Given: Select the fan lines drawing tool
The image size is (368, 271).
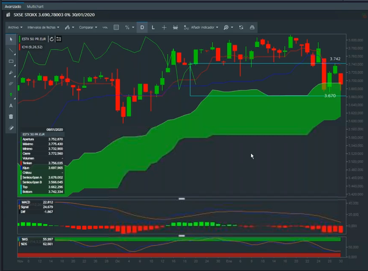Looking at the screenshot, I should click(x=11, y=73).
